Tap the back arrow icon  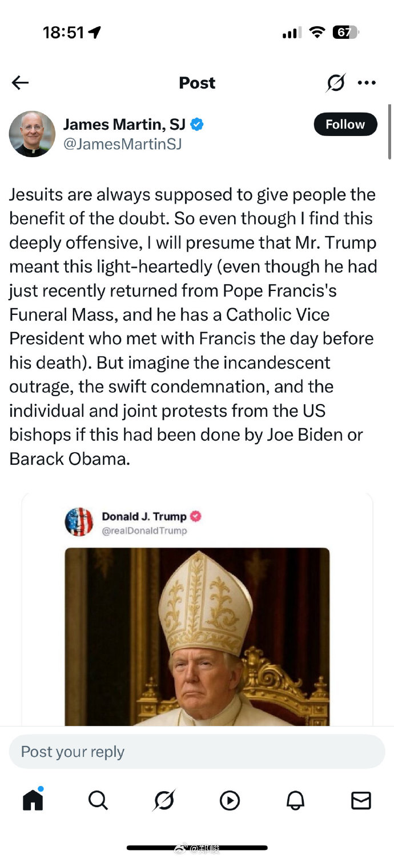pos(20,83)
